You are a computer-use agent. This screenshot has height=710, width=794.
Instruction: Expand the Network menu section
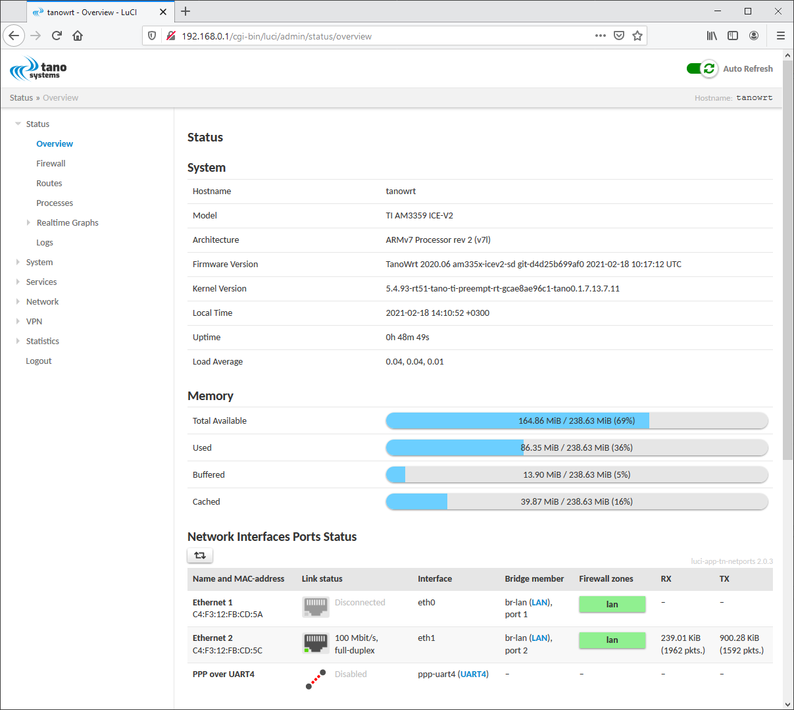tap(18, 301)
